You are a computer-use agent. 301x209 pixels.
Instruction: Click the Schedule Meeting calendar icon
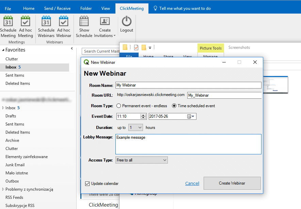tap(8, 22)
